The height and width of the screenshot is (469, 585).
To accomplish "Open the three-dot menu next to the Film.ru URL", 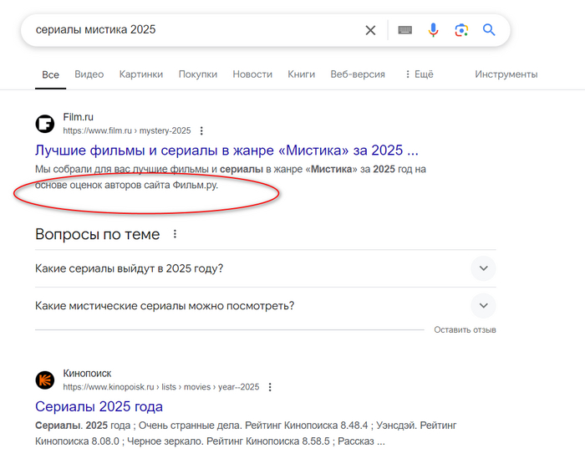I will pos(201,131).
